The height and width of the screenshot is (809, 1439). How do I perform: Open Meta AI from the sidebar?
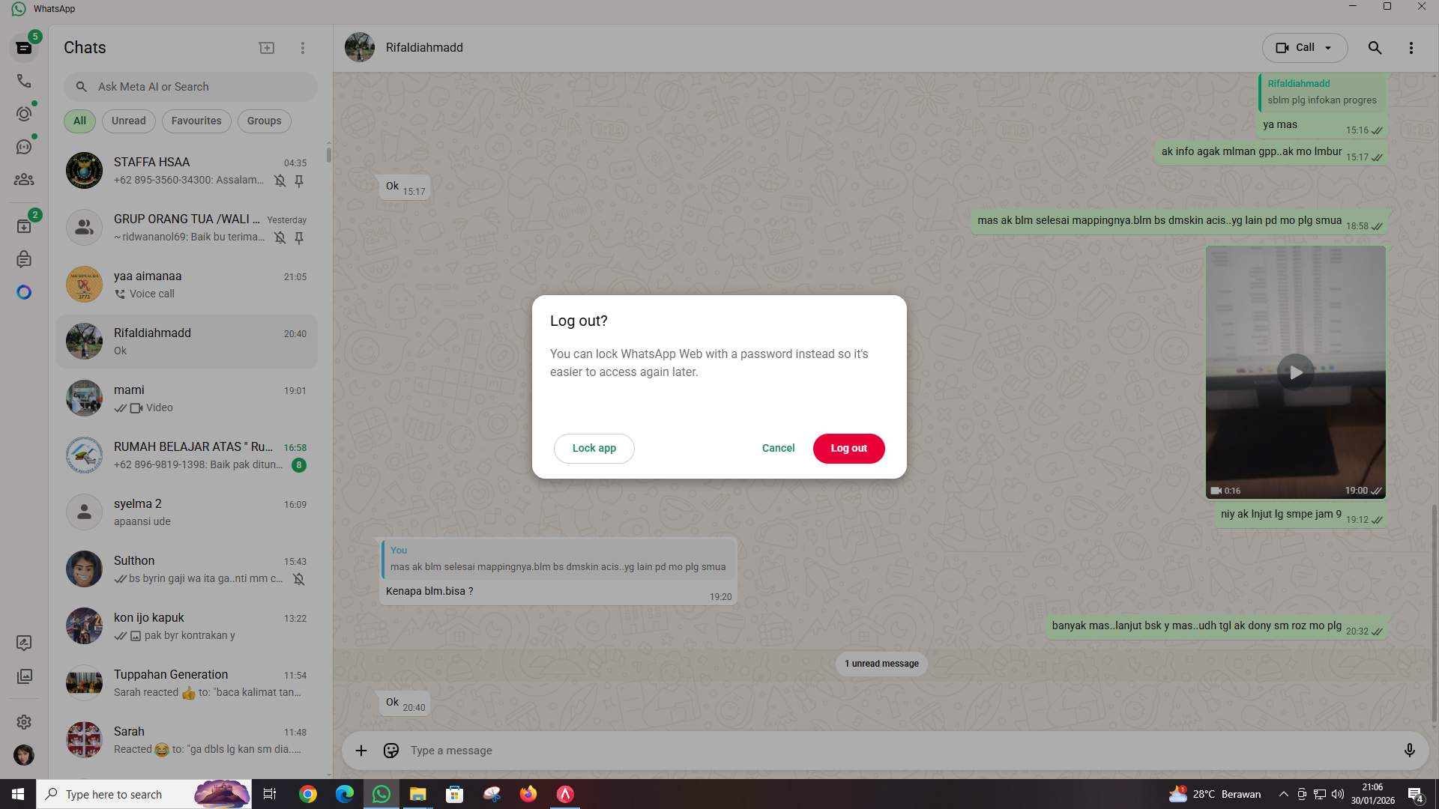tap(24, 292)
